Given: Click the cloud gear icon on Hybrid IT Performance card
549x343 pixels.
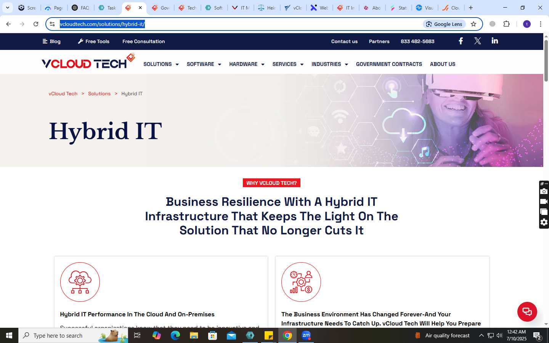Looking at the screenshot, I should [x=80, y=282].
